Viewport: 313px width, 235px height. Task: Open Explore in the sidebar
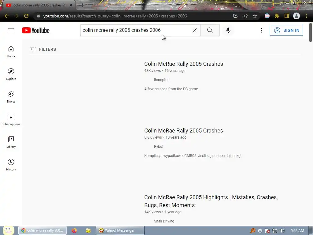coord(11,74)
